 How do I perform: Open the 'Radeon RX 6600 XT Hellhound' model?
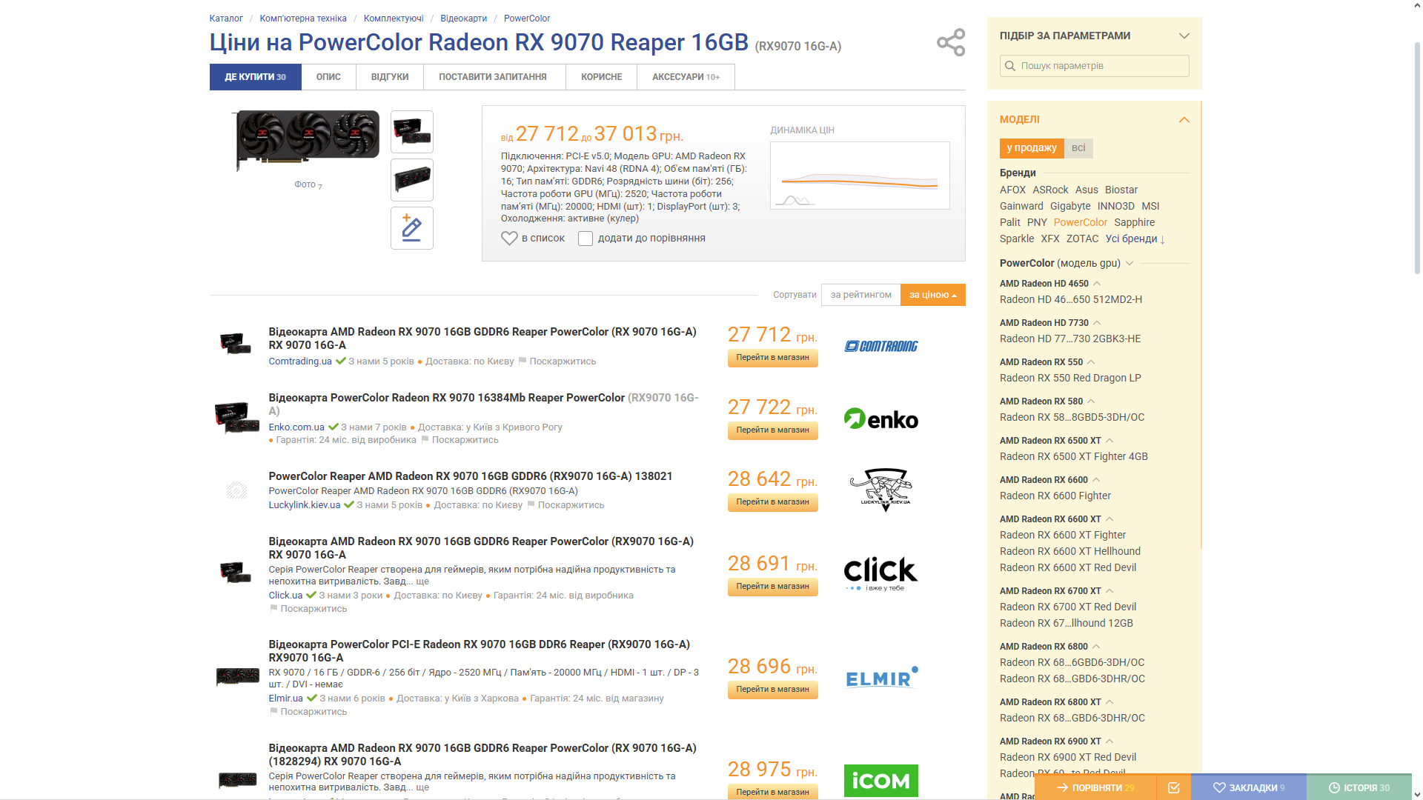coord(1070,551)
